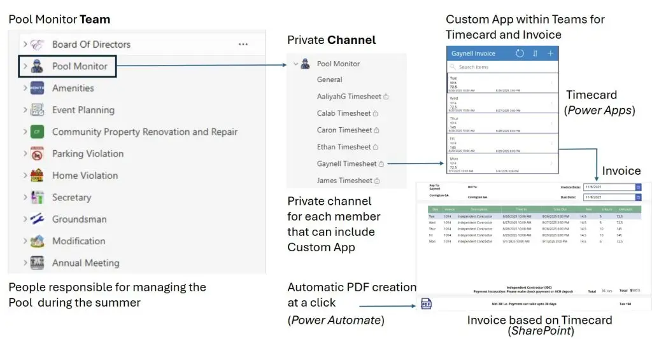
Task: Click the search magnifier icon in timecard app
Action: coord(453,67)
